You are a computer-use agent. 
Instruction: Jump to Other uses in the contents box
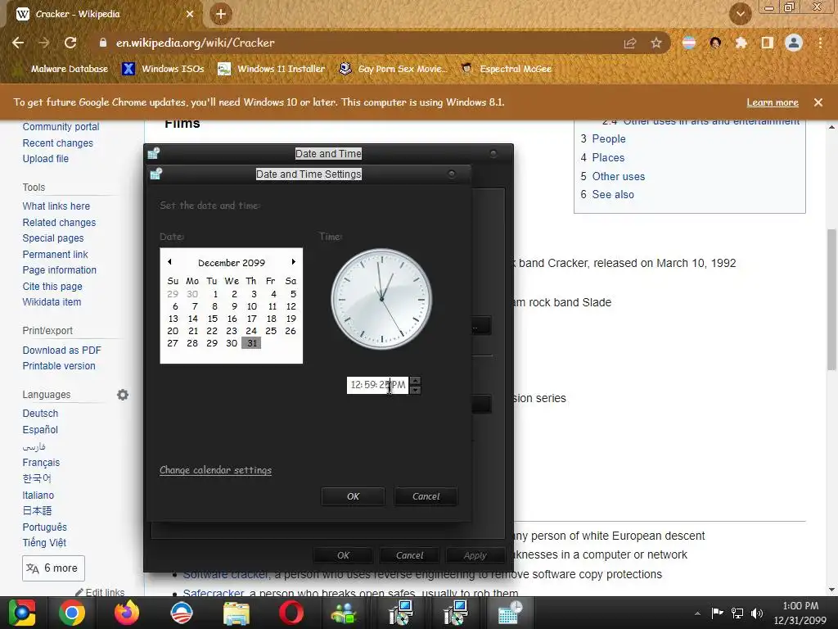619,176
